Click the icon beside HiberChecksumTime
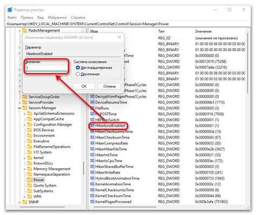This screenshot has width=256, height=215. pos(92,137)
